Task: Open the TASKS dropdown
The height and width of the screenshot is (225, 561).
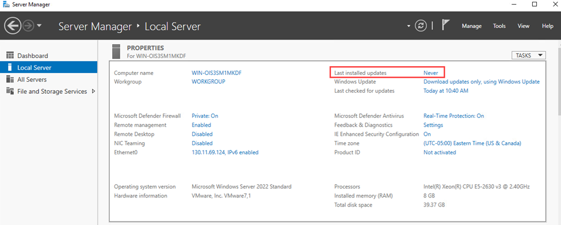Action: tap(529, 55)
